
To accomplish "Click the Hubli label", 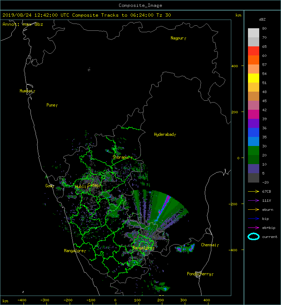I will pyautogui.click(x=81, y=187).
